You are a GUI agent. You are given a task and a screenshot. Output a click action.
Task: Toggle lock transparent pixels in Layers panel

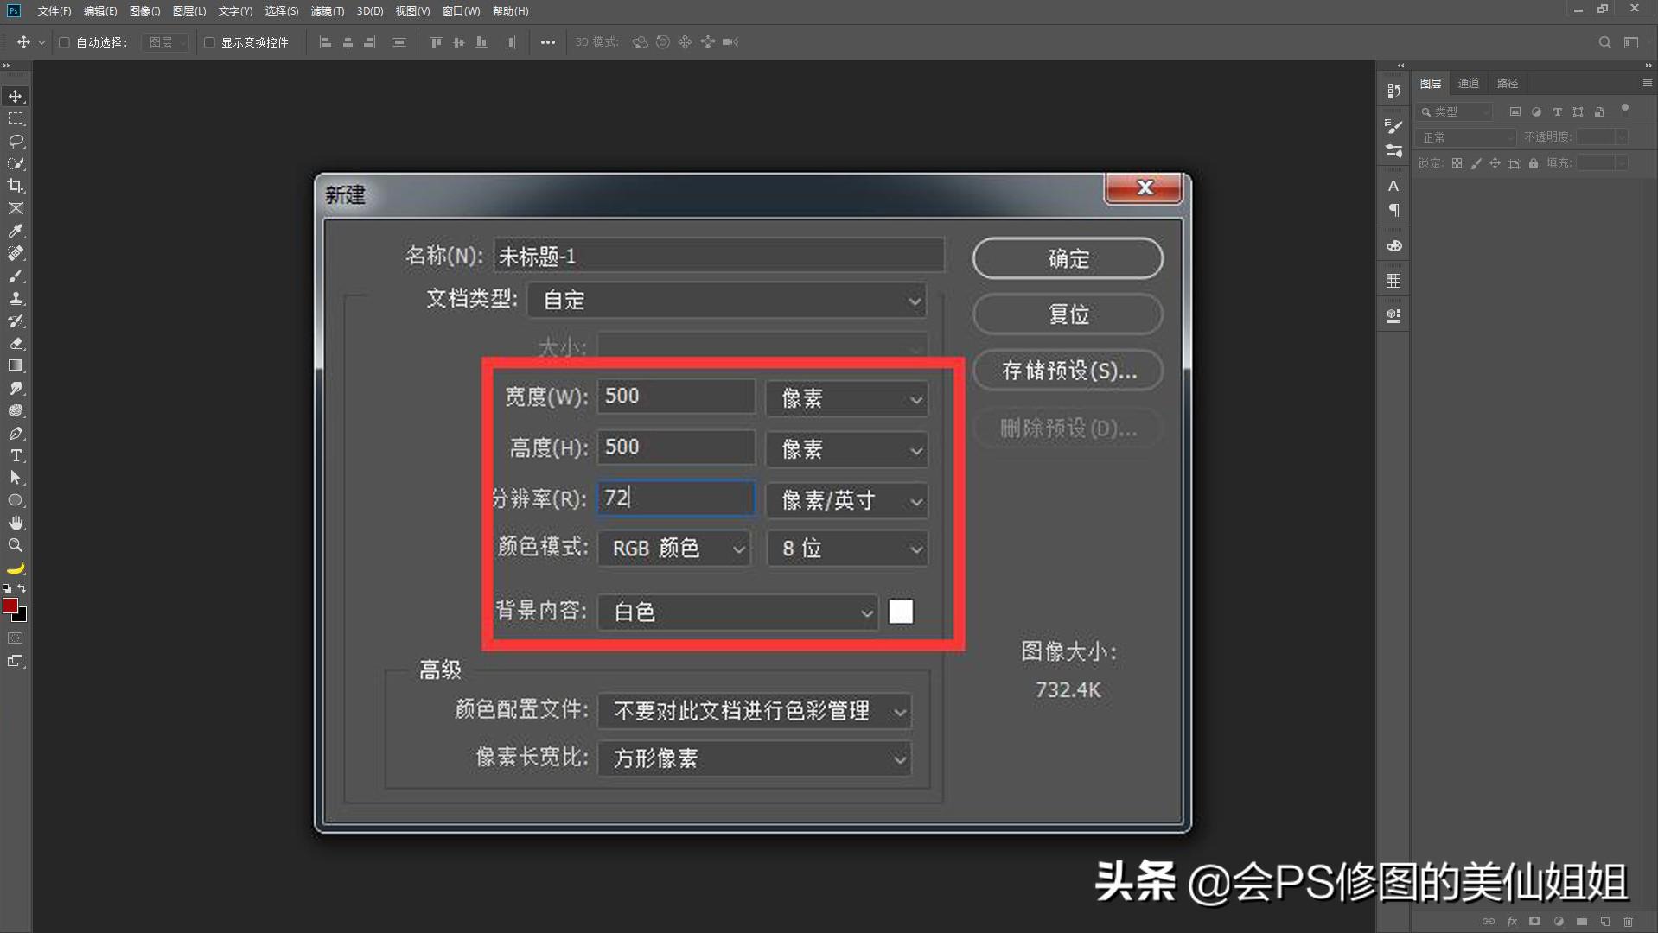tap(1457, 163)
